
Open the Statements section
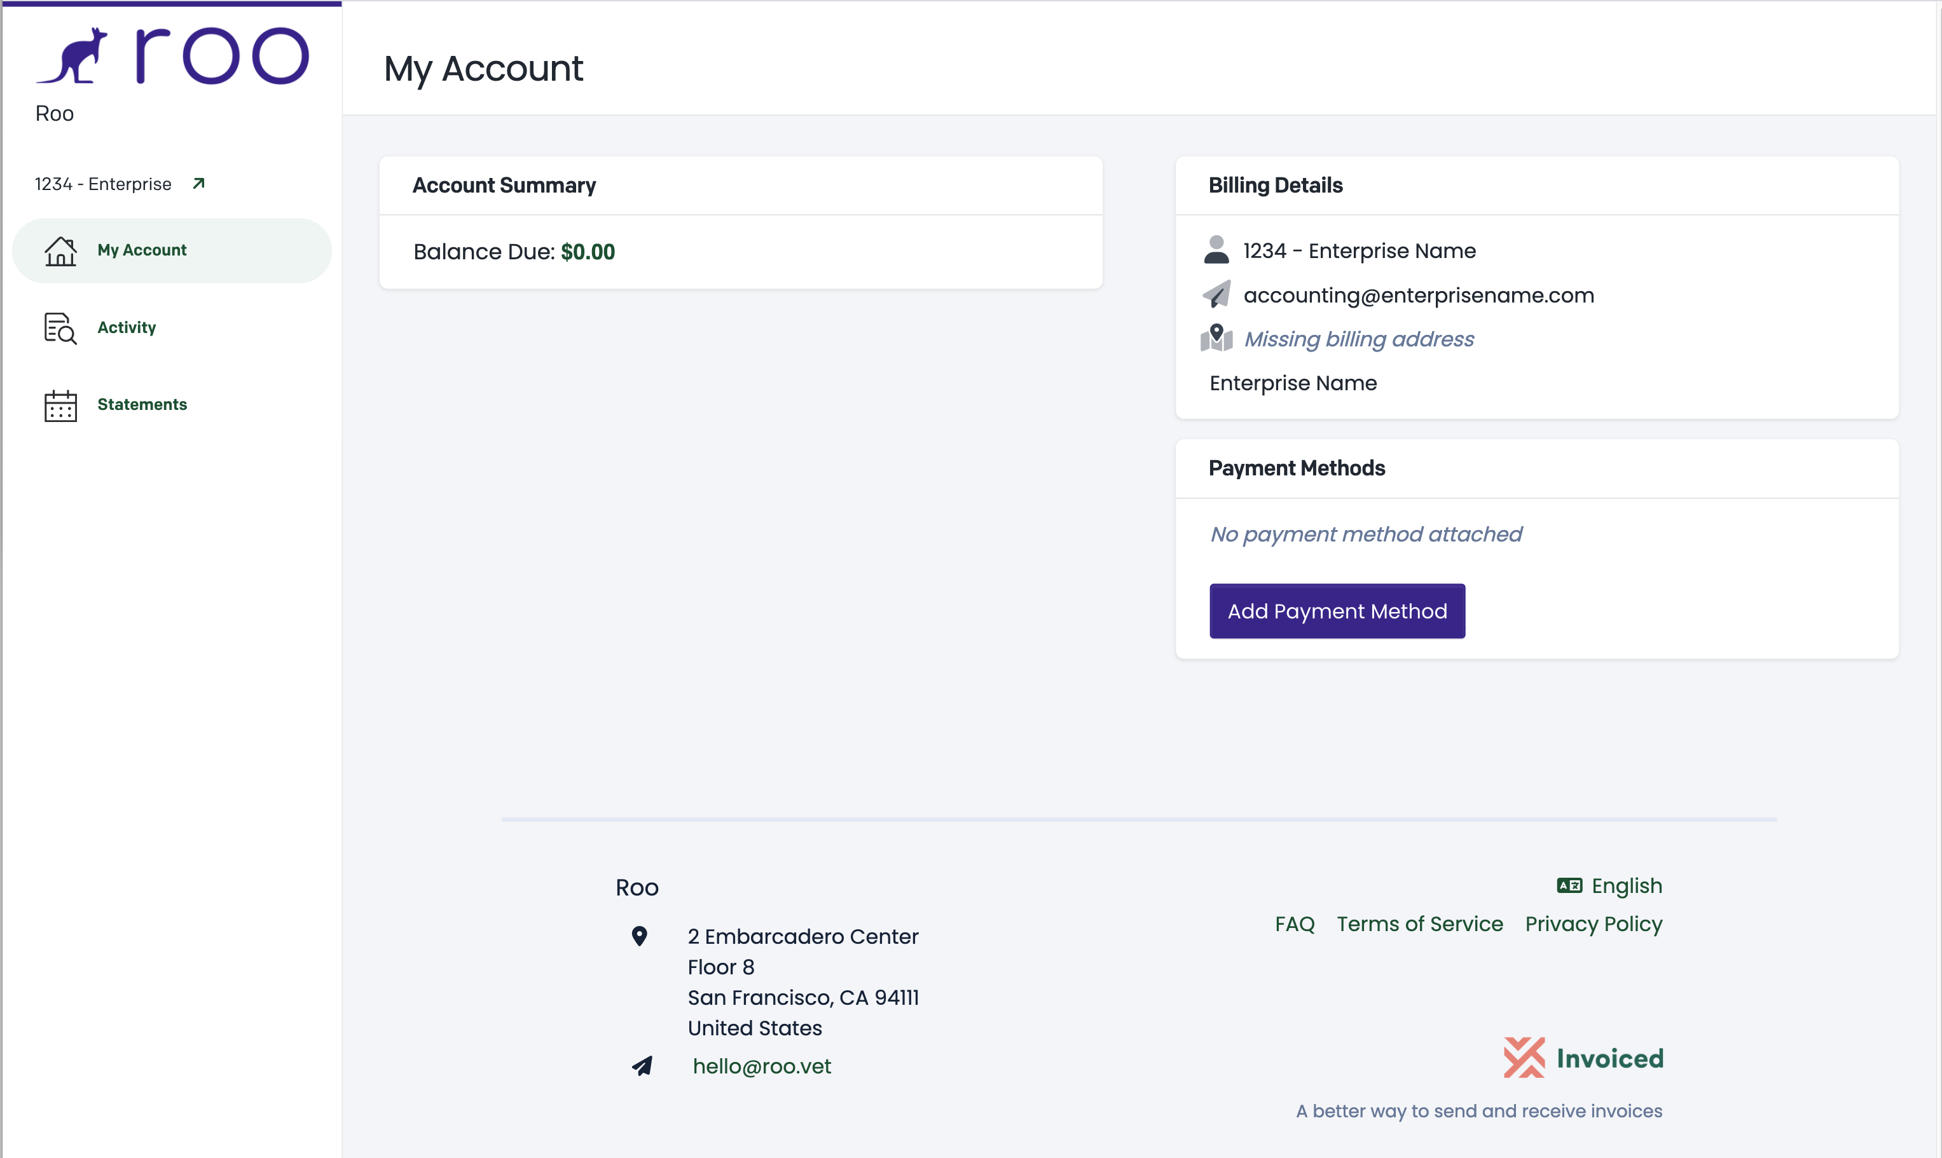[172, 405]
